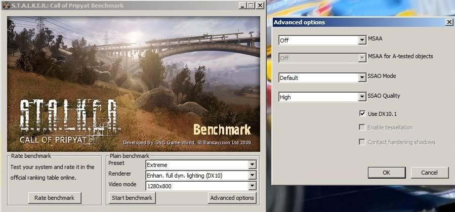Confirm with OK in Advanced options
Screen dimensions: 455x212
coord(387,173)
